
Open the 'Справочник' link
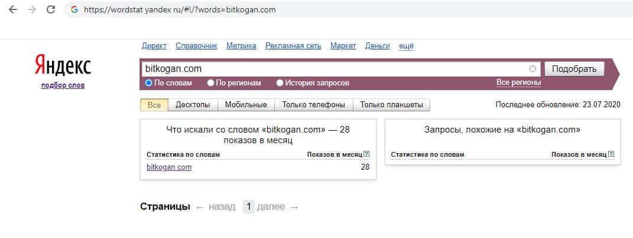[196, 46]
